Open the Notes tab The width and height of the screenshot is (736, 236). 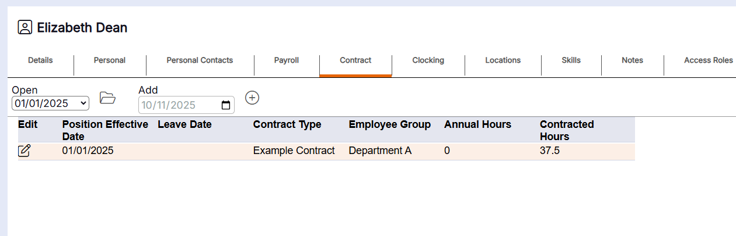[632, 60]
